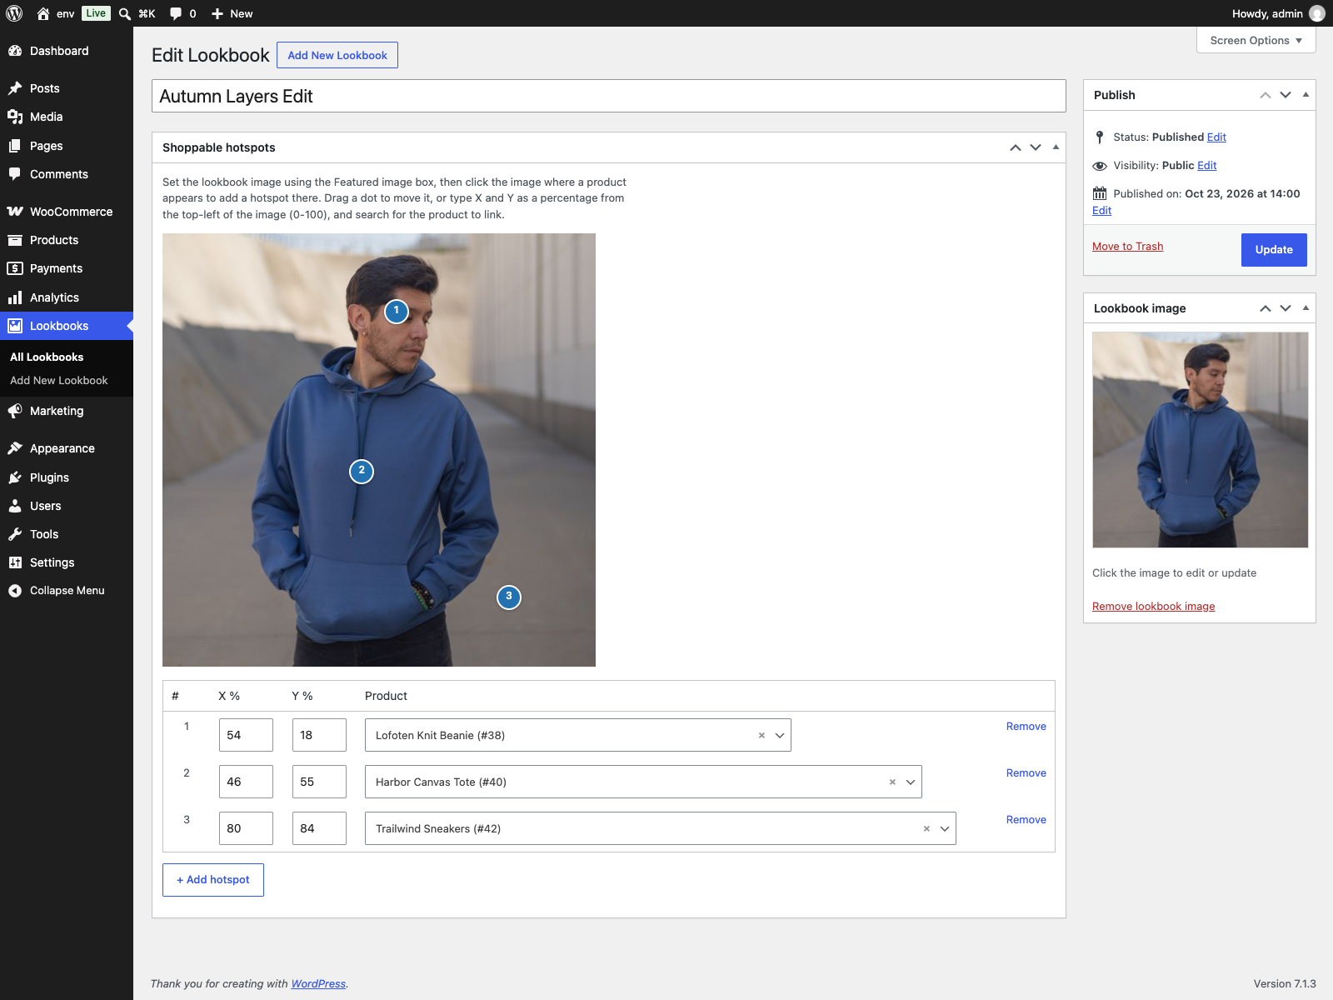
Task: Toggle the Publish panel collapse triangle
Action: [x=1306, y=95]
